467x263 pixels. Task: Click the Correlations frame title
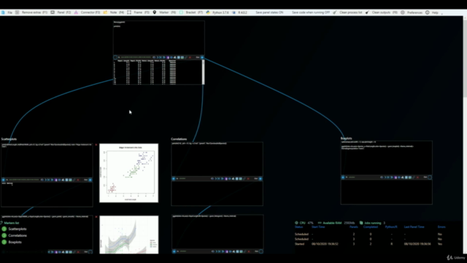(x=179, y=139)
